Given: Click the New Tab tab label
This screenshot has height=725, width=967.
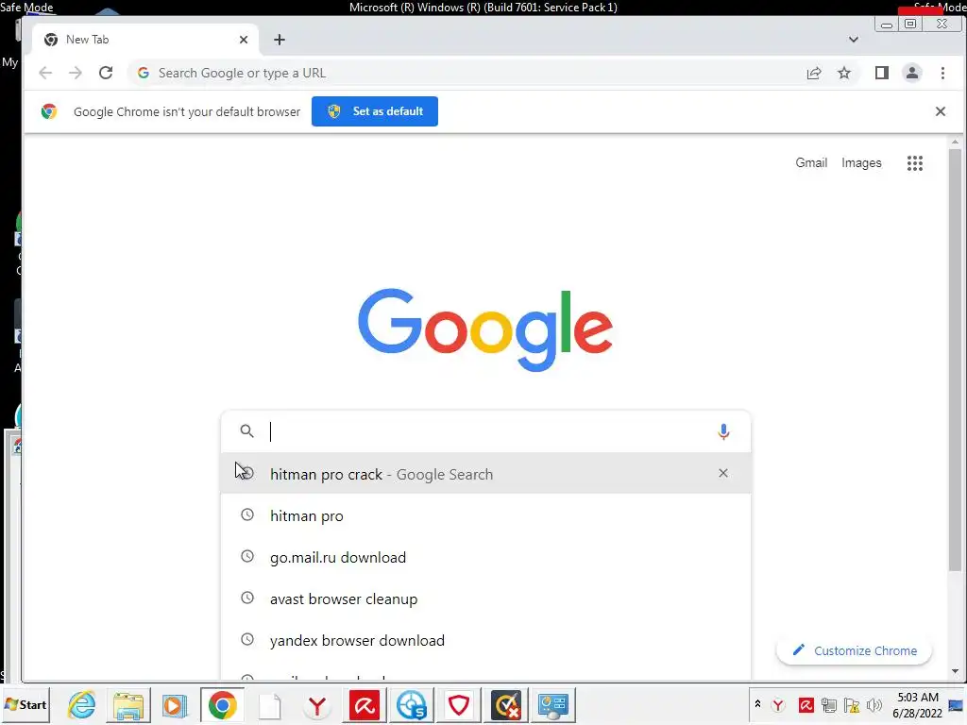Looking at the screenshot, I should (x=87, y=40).
